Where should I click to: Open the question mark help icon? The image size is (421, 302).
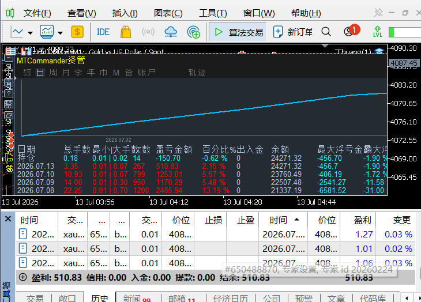[9, 93]
